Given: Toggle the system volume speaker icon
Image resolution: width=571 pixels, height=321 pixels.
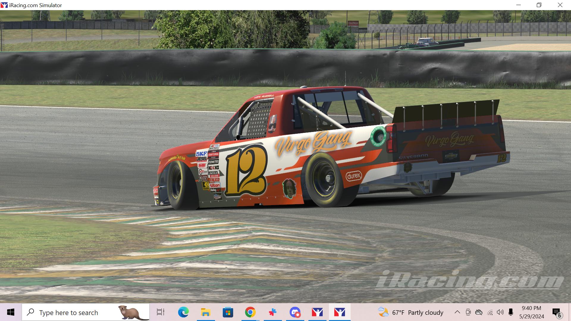Looking at the screenshot, I should coord(500,312).
